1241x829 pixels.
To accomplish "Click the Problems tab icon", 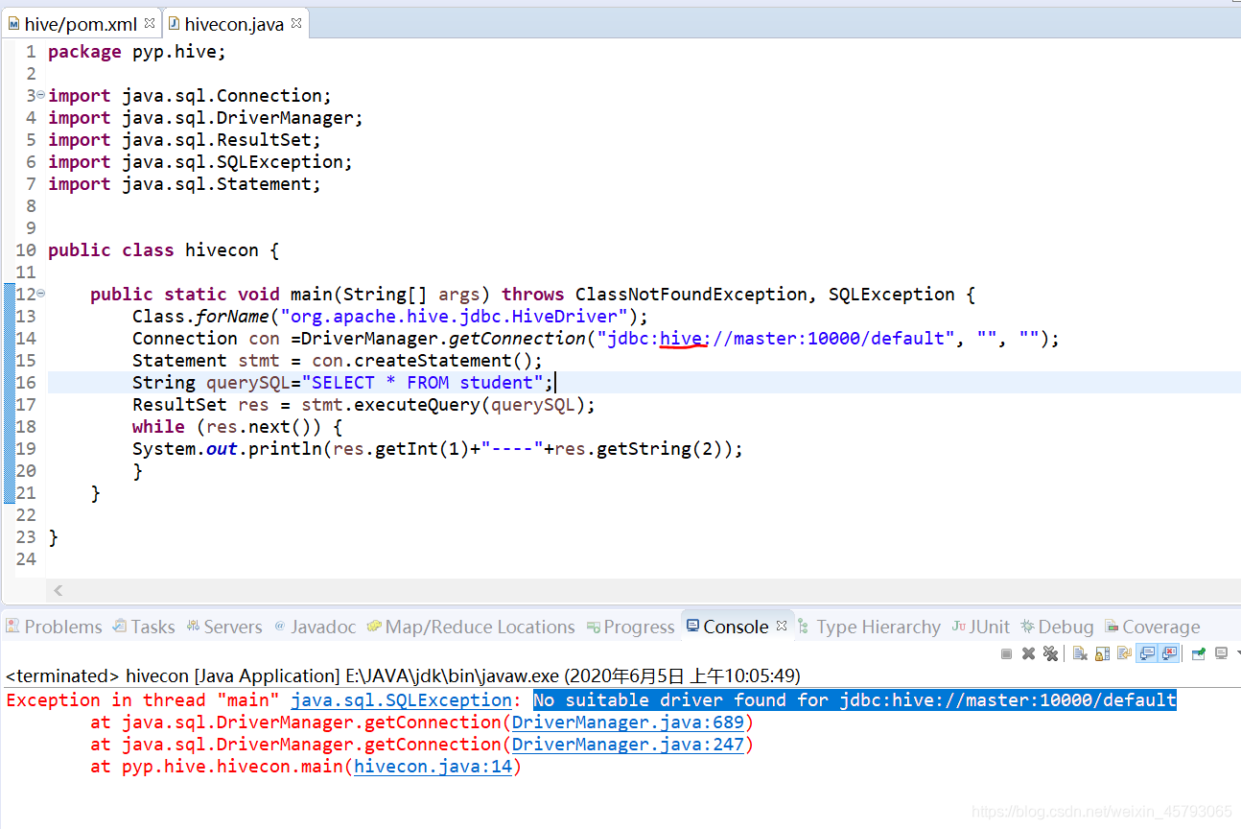I will tap(12, 627).
